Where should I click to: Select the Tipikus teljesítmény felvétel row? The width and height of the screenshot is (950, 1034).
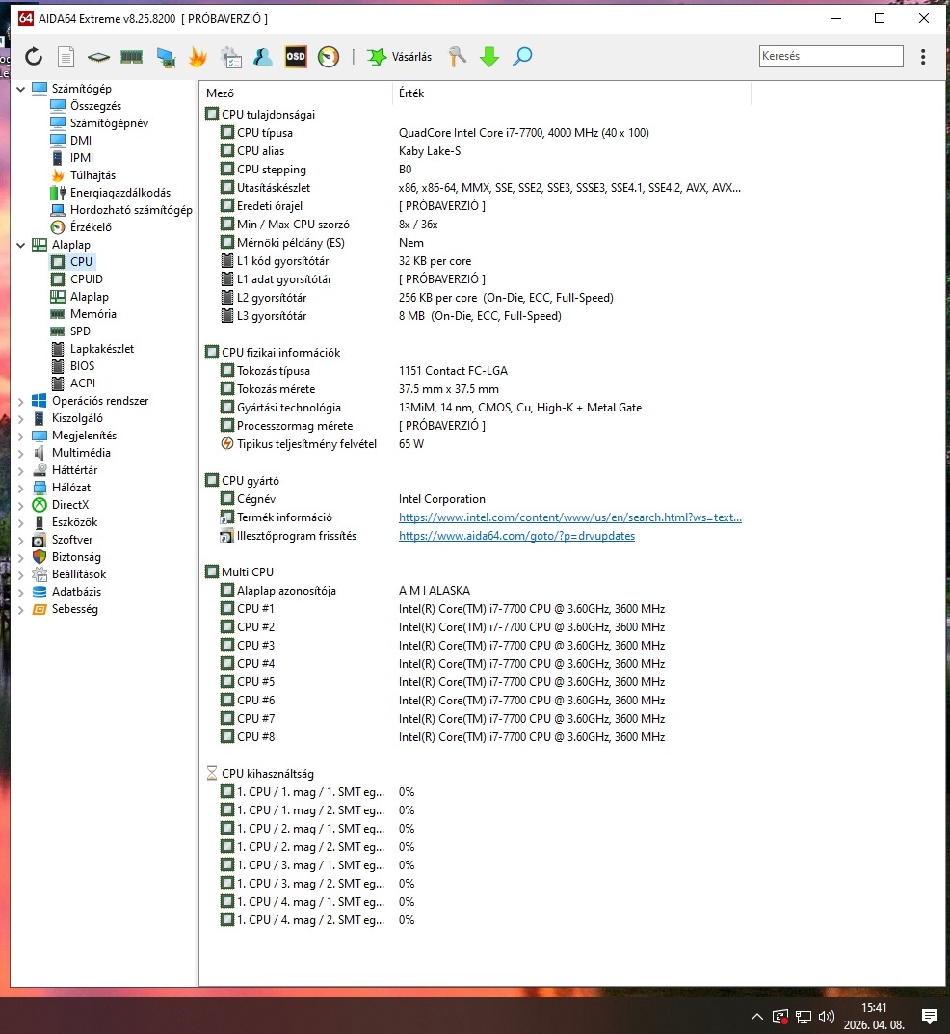click(475, 444)
